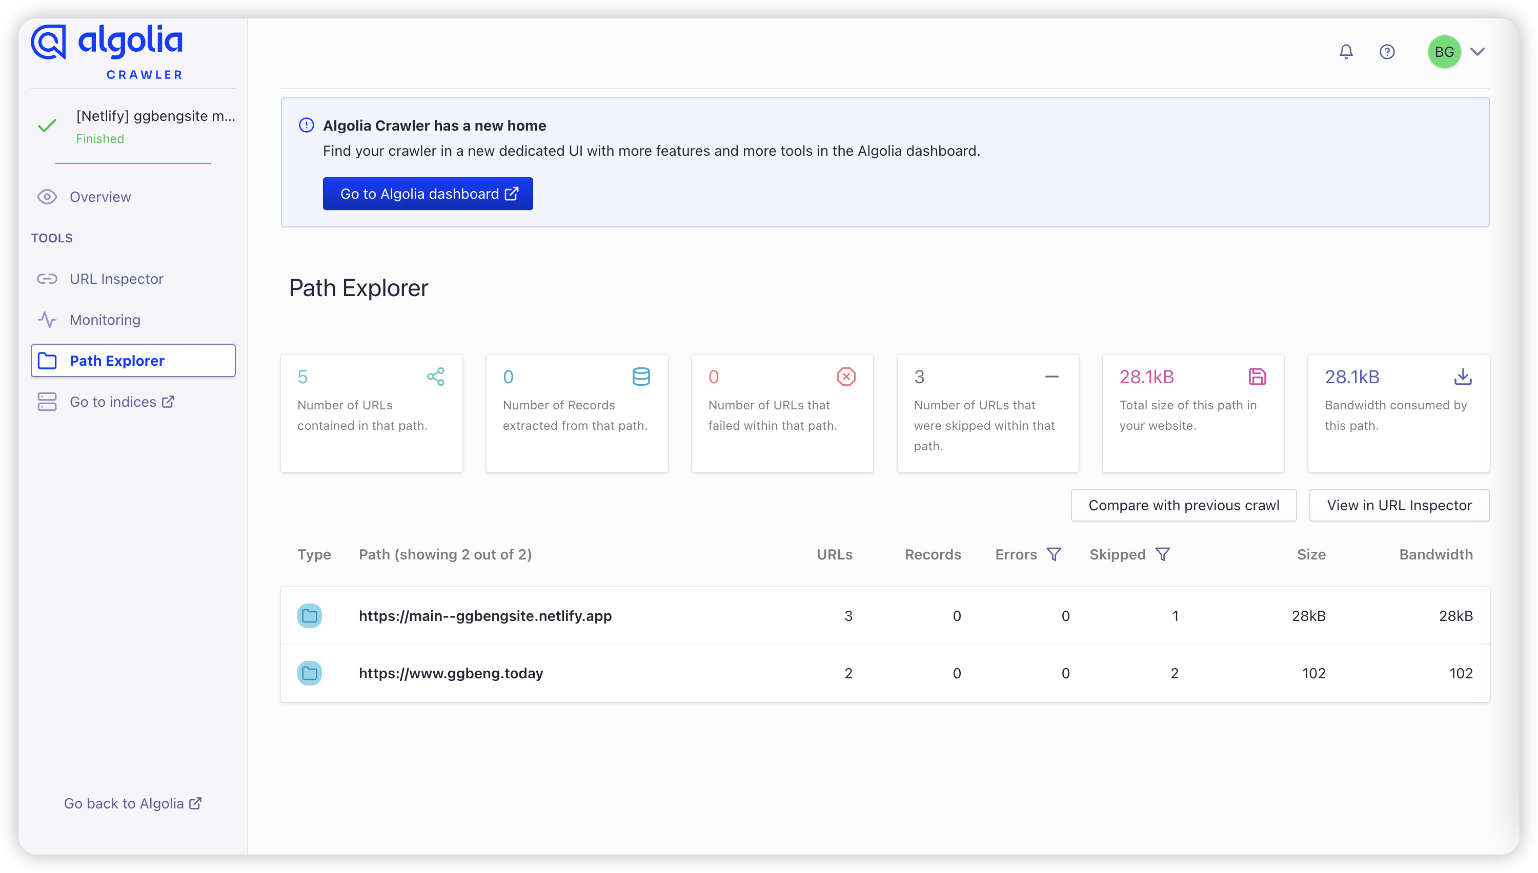Image resolution: width=1538 pixels, height=873 pixels.
Task: Expand the BG account dropdown chevron
Action: click(x=1478, y=52)
